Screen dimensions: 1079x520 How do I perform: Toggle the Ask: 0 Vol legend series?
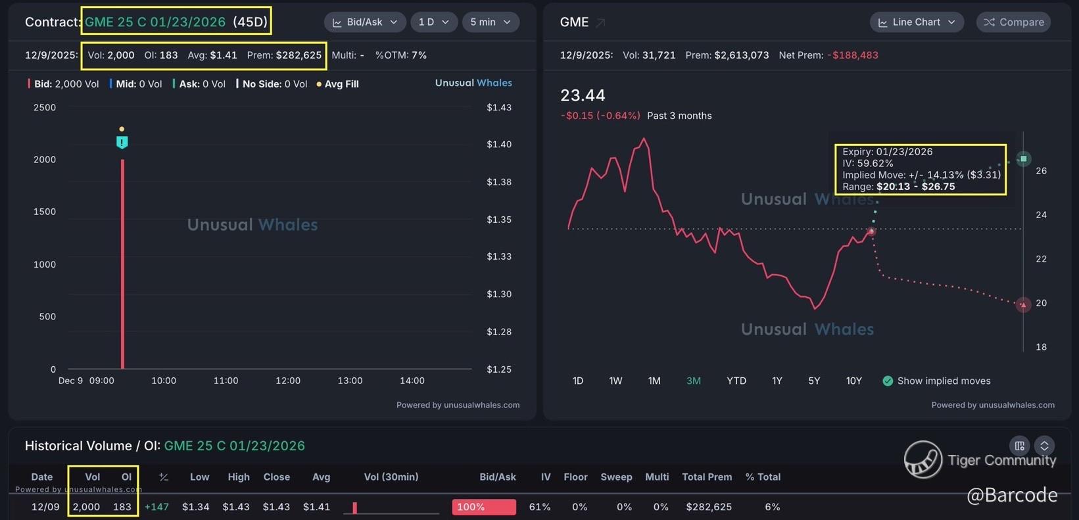[199, 84]
